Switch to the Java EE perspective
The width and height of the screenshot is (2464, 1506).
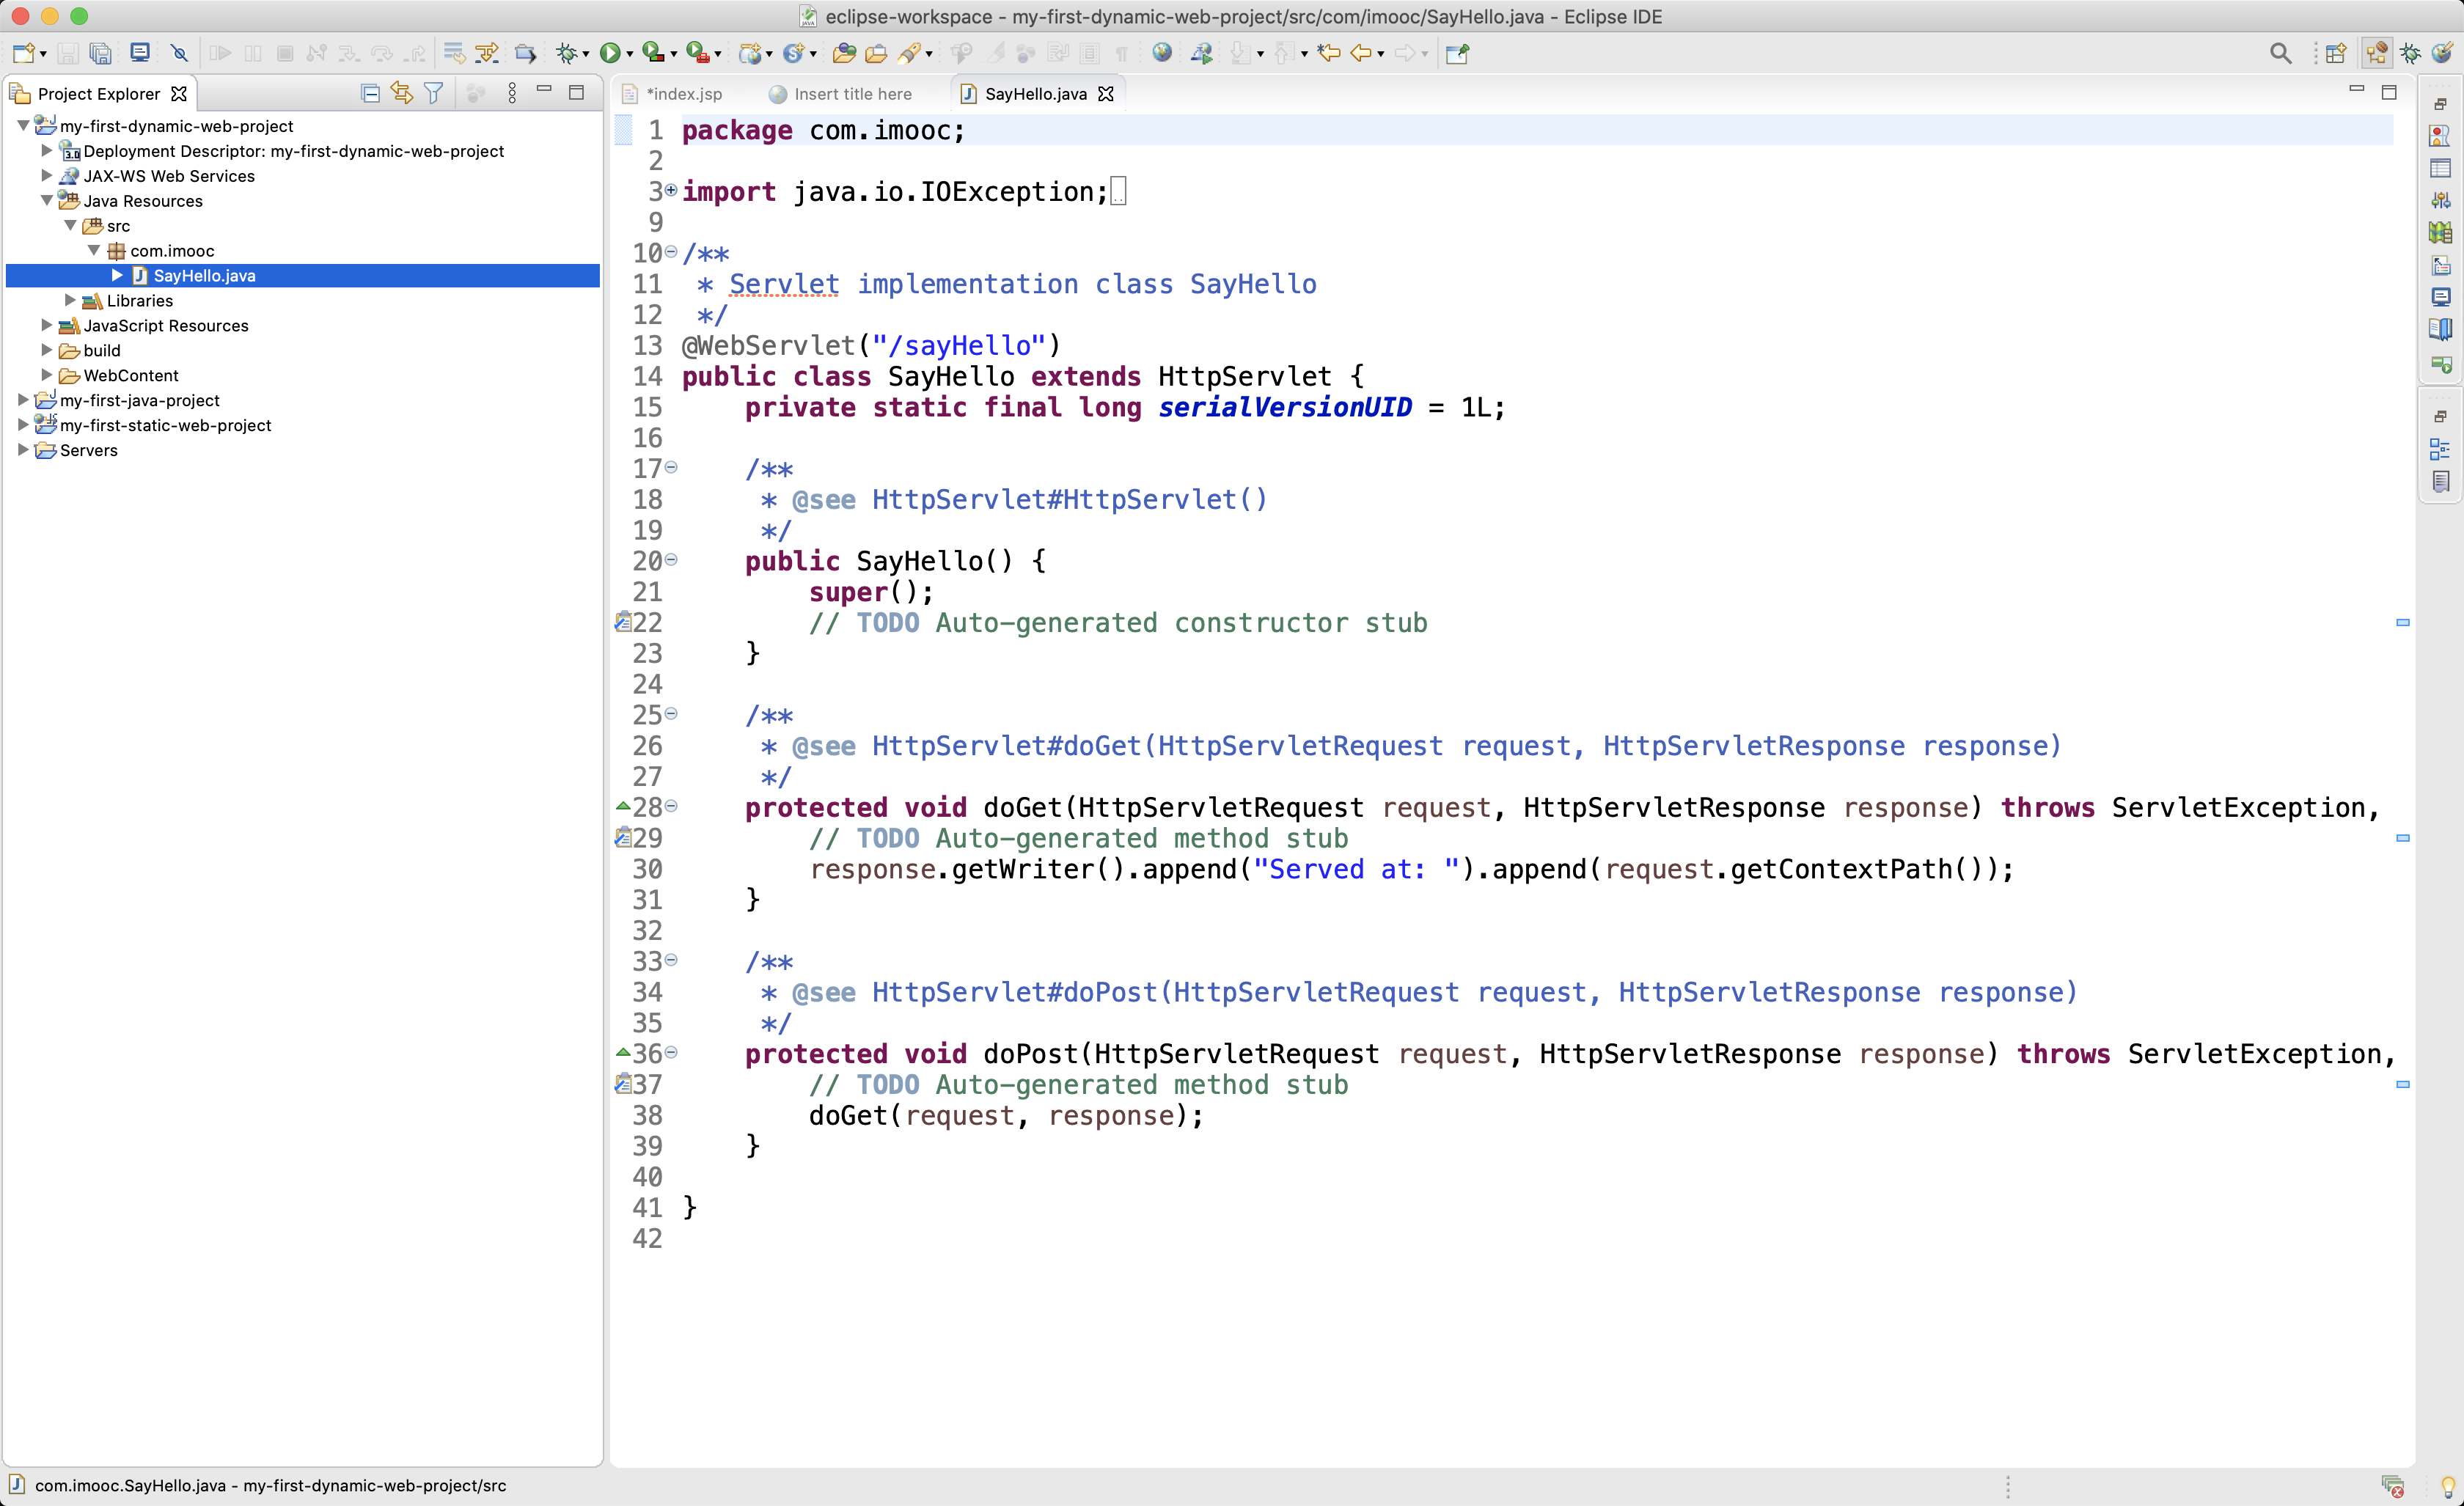(x=2377, y=53)
